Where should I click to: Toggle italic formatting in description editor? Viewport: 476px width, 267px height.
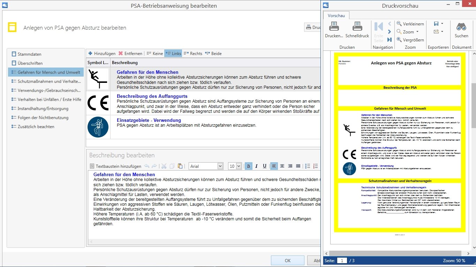click(x=256, y=166)
